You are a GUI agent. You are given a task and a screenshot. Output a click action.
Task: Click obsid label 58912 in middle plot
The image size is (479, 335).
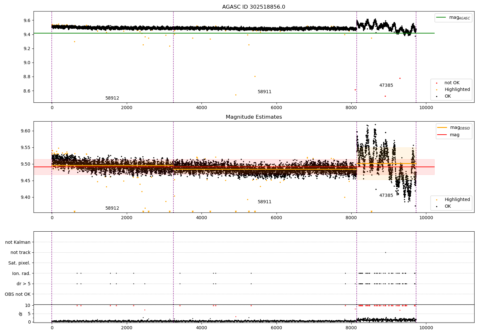tap(112, 208)
